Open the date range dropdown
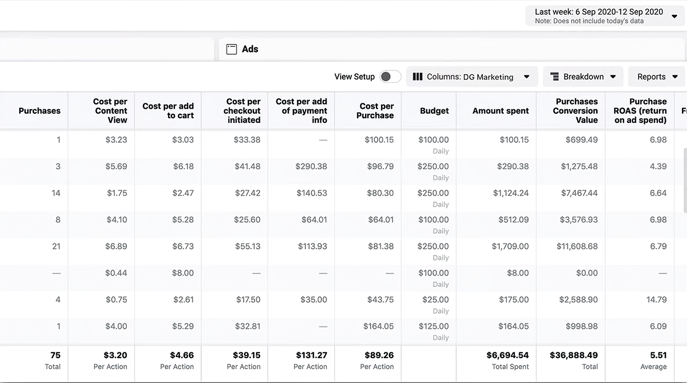 pos(606,16)
